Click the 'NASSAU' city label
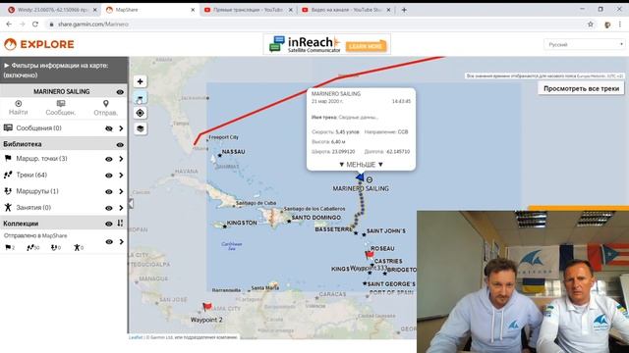 click(234, 152)
